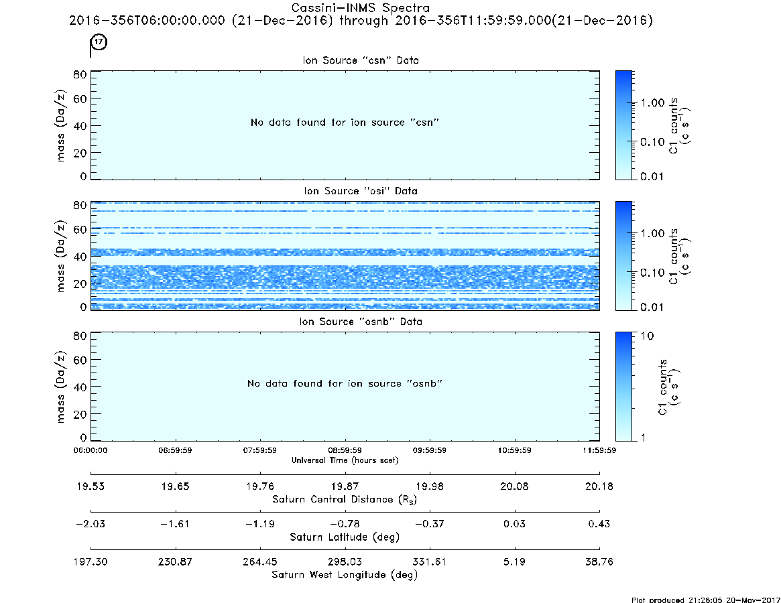The image size is (781, 603).
Task: Click the osi 'C1 counts' colorbar label
Action: click(679, 257)
